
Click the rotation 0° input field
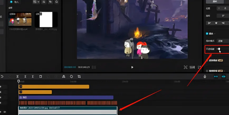click(223, 16)
